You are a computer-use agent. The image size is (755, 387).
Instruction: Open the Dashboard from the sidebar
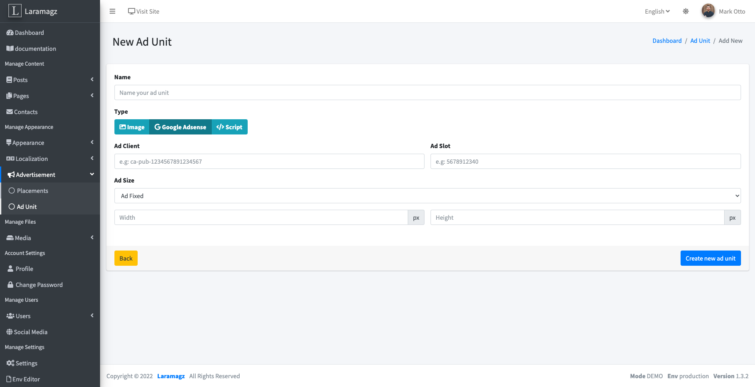pyautogui.click(x=29, y=32)
